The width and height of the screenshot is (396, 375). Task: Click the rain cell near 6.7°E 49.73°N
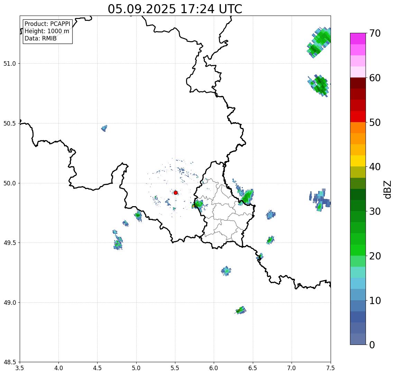[x=271, y=215]
